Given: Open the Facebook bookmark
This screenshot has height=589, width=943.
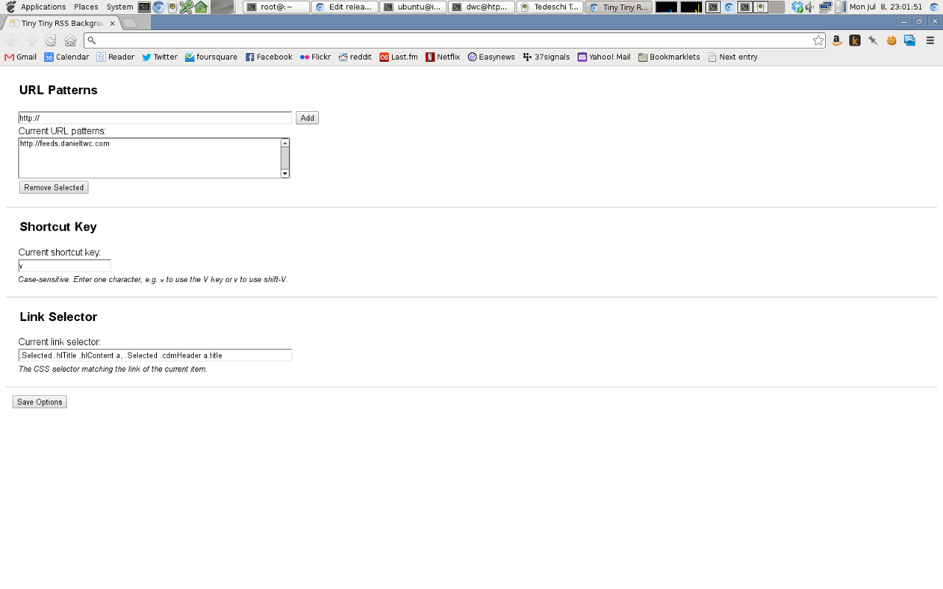Looking at the screenshot, I should (x=269, y=57).
